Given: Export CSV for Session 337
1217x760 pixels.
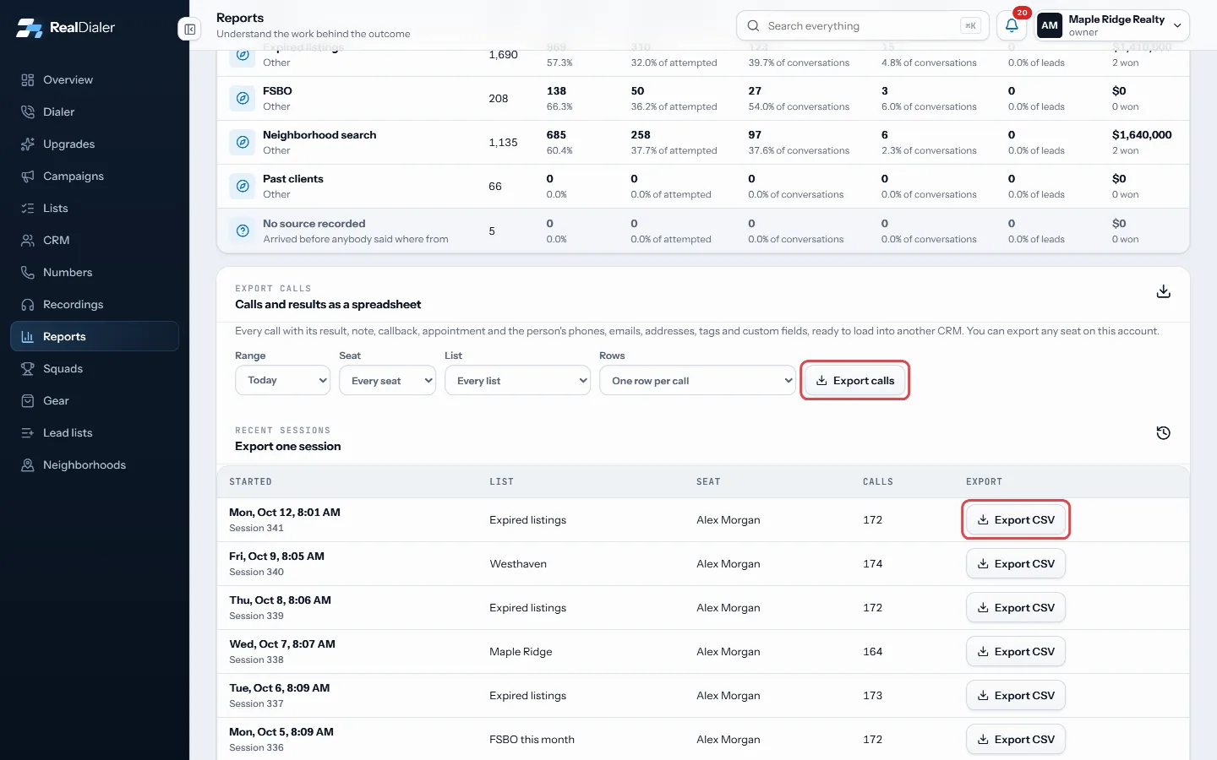Looking at the screenshot, I should click(x=1016, y=695).
